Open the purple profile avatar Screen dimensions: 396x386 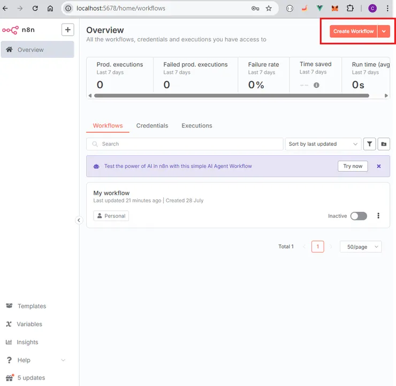(x=372, y=9)
